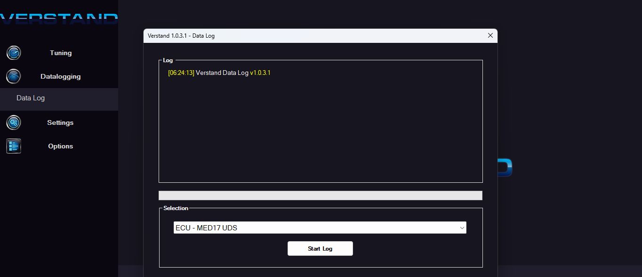Click the dropdown arrow next to ECU - MED17 UDS
642x277 pixels.
point(462,228)
